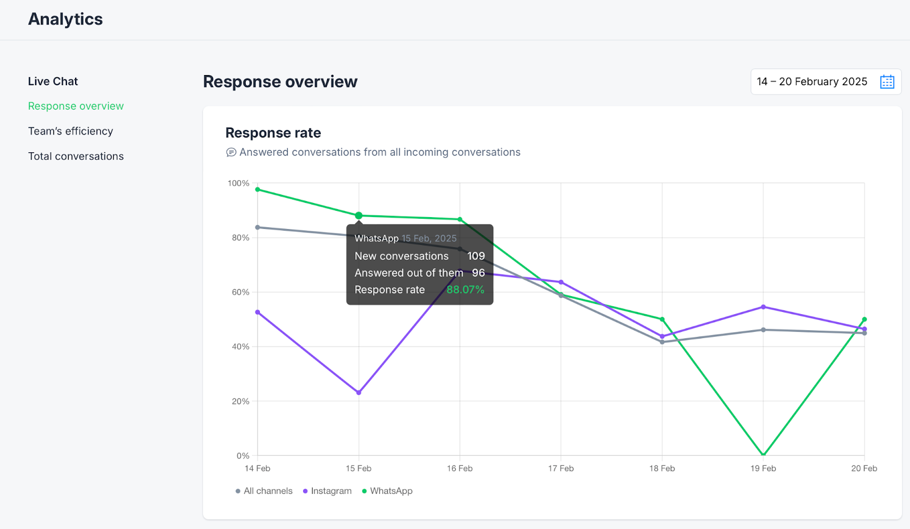Click the Instagram data point on 19 Feb
The width and height of the screenshot is (910, 529).
click(763, 307)
